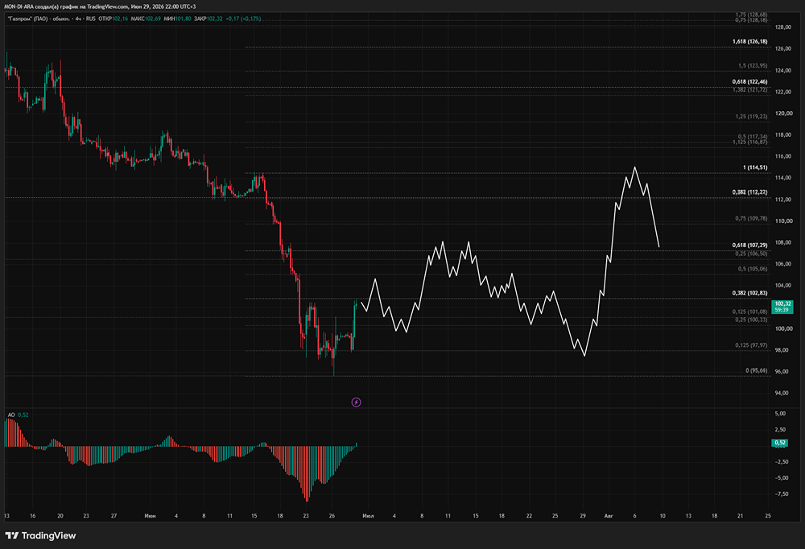Click the ЗАКР 102,32 close value
Image resolution: width=805 pixels, height=549 pixels.
tap(208, 19)
